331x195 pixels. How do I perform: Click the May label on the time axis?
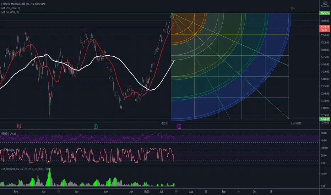tap(105, 191)
